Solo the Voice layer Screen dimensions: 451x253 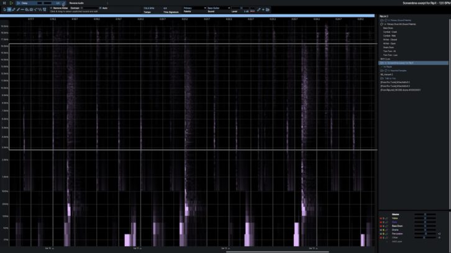pos(383,218)
